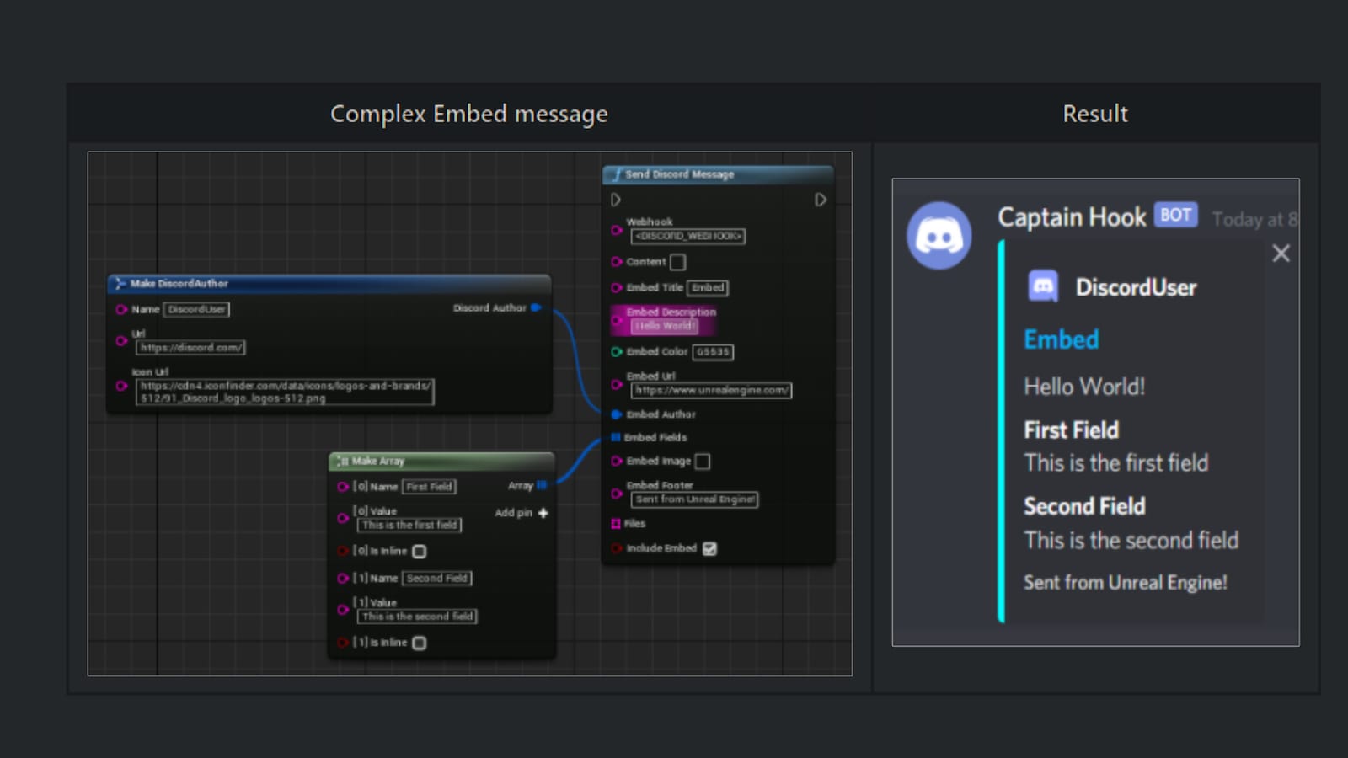Click the blue Embed Author pin
This screenshot has width=1348, height=758.
coord(618,414)
